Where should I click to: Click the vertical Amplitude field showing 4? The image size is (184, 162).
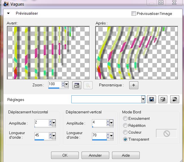[x=99, y=123]
